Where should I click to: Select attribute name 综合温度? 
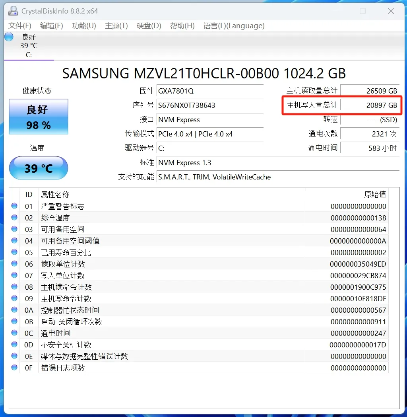pyautogui.click(x=55, y=218)
